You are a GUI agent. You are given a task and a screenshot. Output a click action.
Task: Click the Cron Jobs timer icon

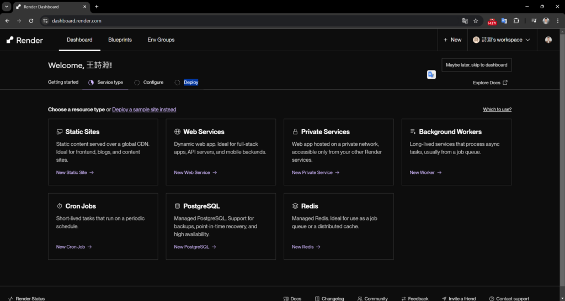pos(60,206)
